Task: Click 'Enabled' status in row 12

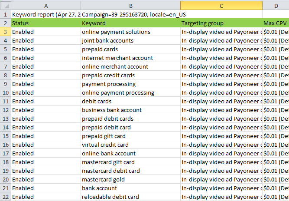Action: pyautogui.click(x=46, y=110)
